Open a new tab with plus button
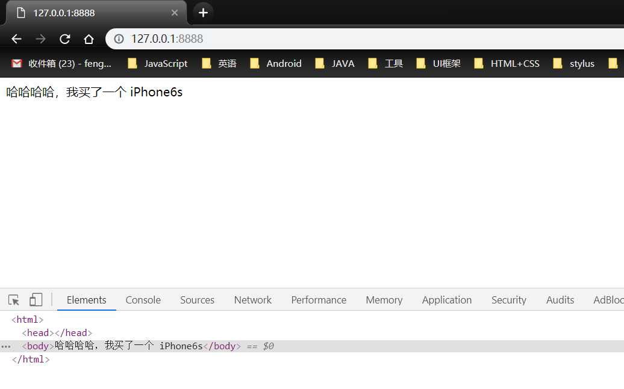The image size is (624, 389). point(203,13)
